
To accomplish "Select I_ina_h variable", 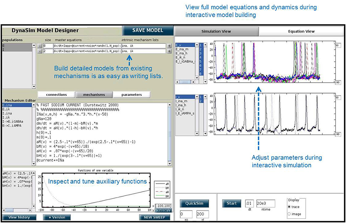I will click(x=185, y=105).
